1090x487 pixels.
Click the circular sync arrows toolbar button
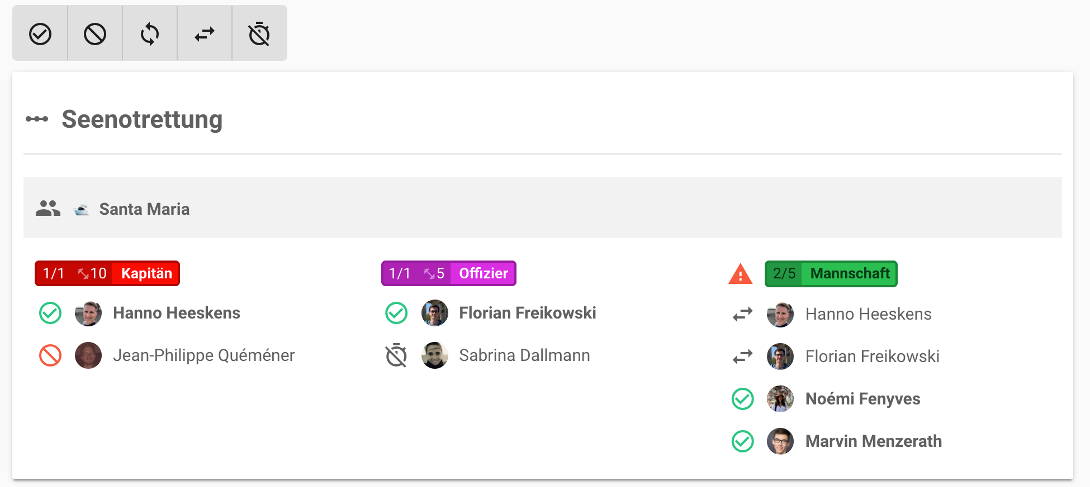pyautogui.click(x=150, y=34)
